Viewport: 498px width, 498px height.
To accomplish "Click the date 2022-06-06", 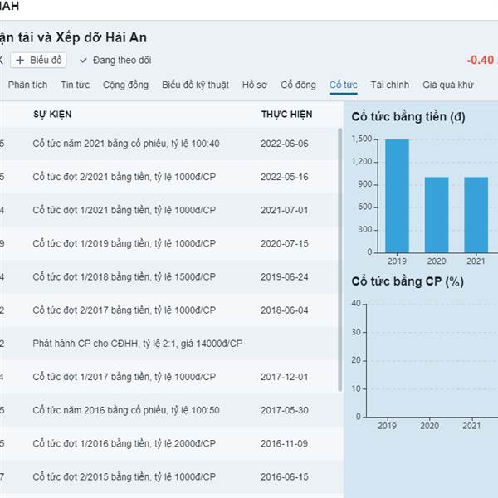I will click(x=285, y=144).
